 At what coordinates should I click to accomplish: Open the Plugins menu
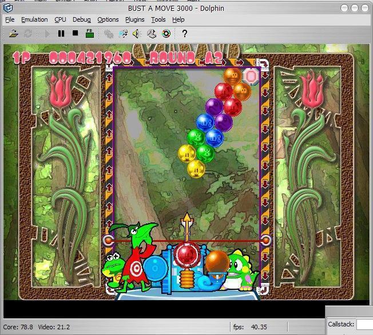[135, 19]
